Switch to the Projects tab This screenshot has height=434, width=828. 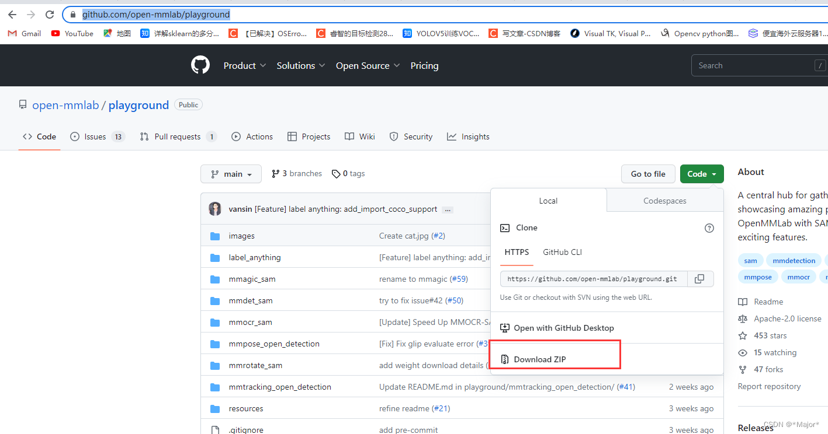coord(309,136)
